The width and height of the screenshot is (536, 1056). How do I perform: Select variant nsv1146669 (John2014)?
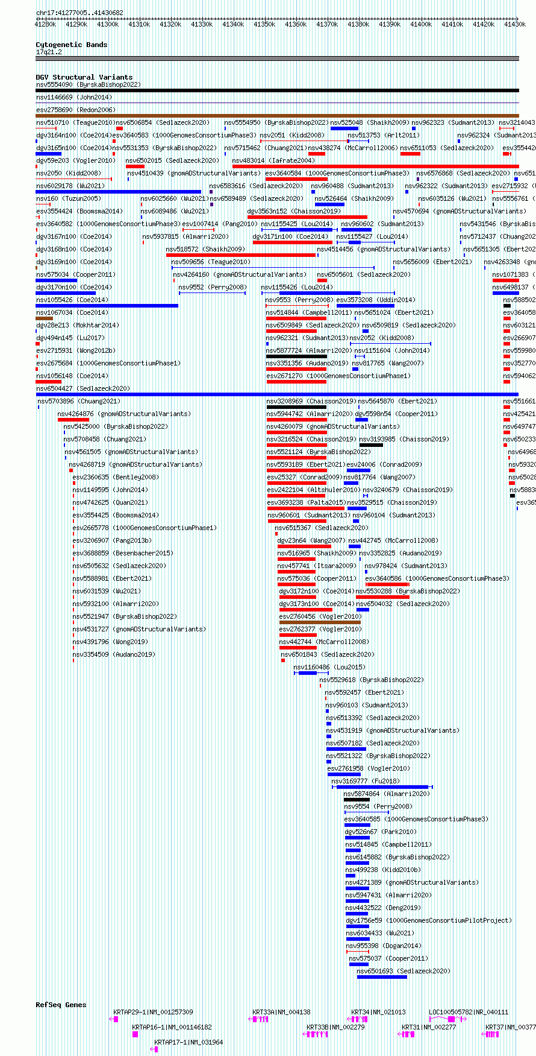[278, 103]
